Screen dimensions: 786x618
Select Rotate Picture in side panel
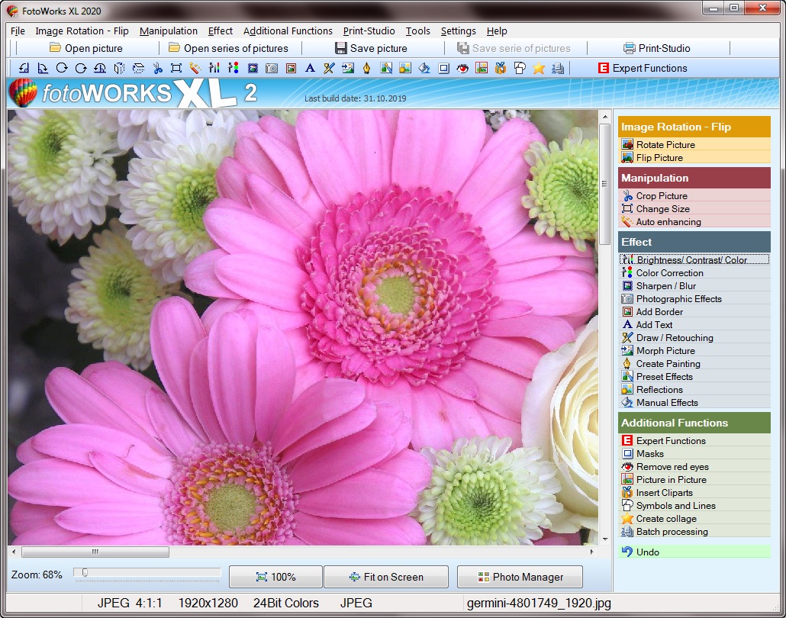(694, 144)
